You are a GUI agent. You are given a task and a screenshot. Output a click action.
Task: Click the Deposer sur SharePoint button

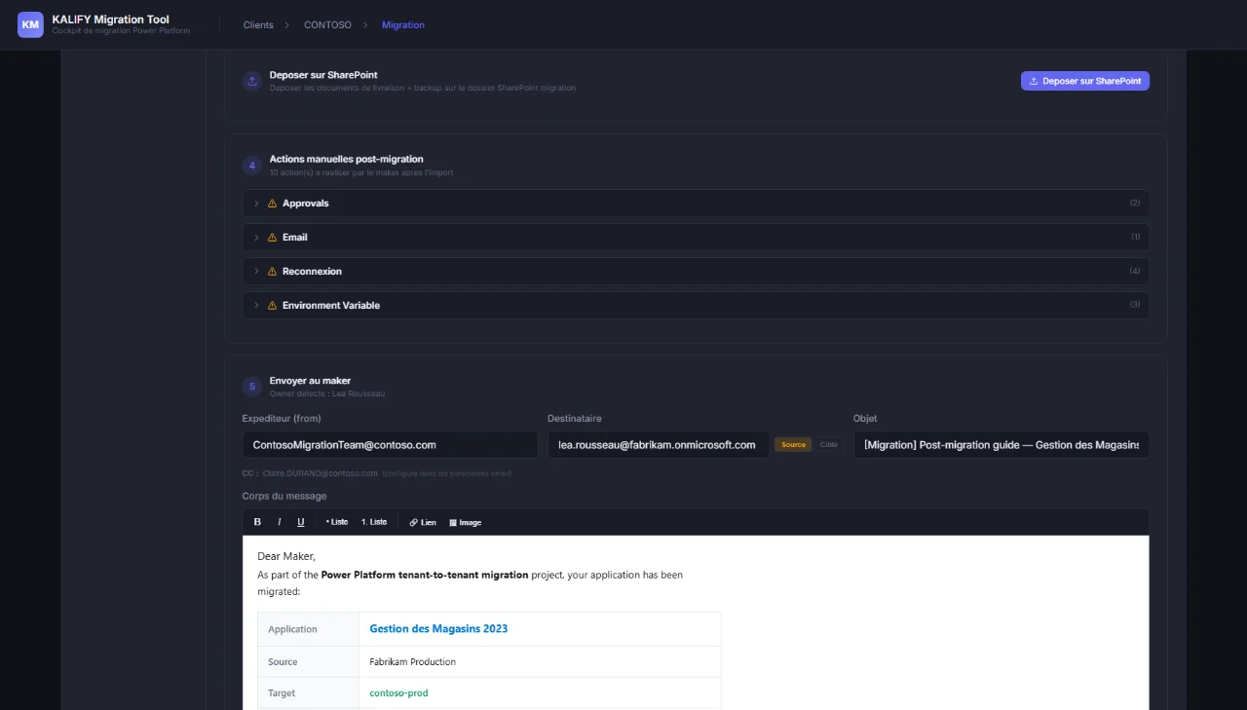[x=1085, y=81]
